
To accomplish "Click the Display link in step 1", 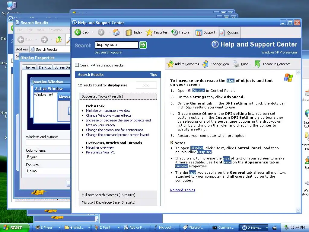I will pyautogui.click(x=199, y=91).
